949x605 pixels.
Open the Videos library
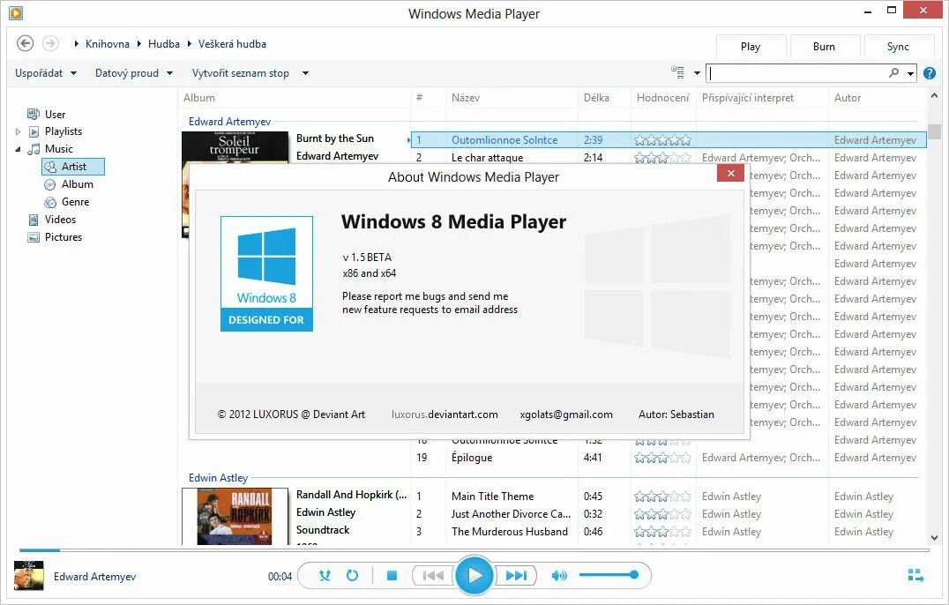point(60,219)
